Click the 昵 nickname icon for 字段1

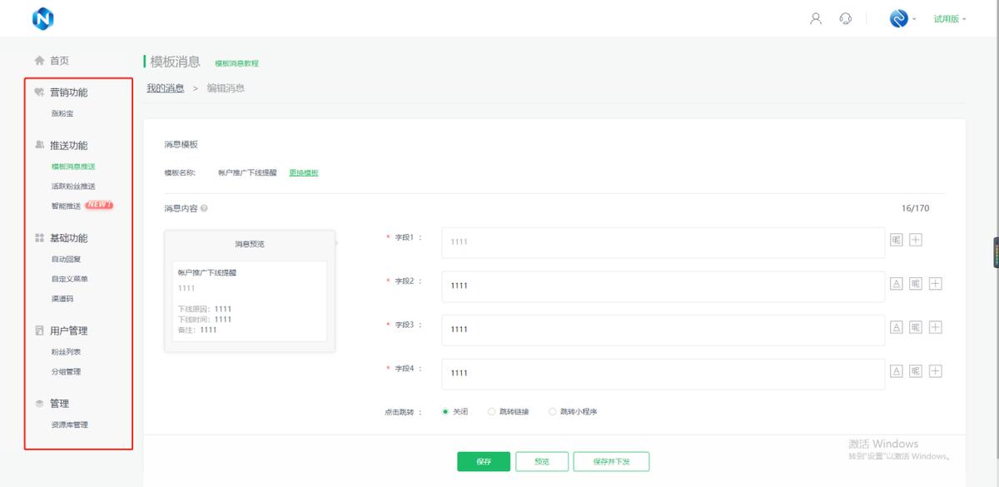[x=897, y=240]
